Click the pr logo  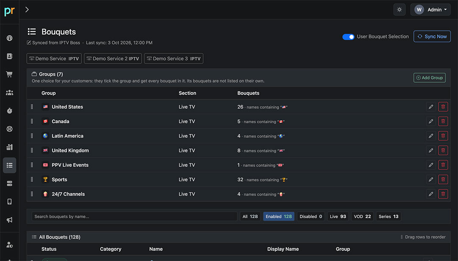pyautogui.click(x=9, y=11)
